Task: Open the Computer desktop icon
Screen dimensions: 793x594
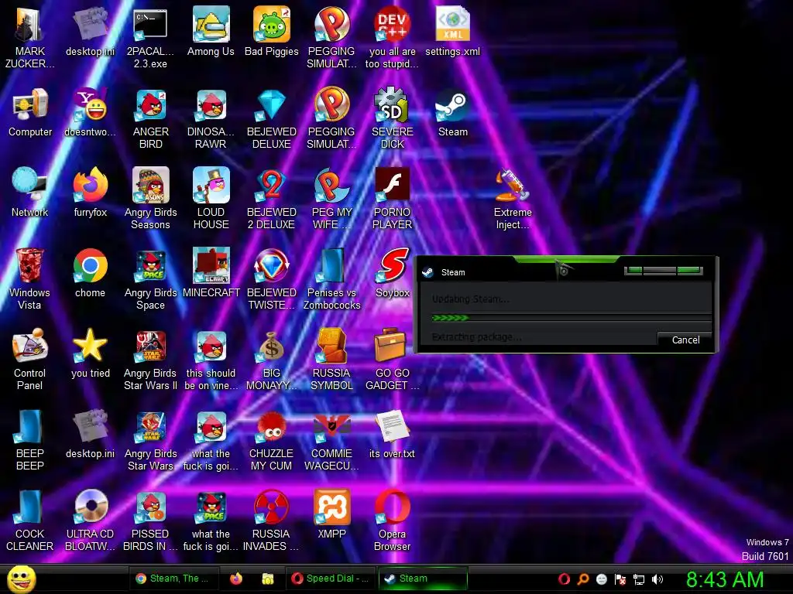Action: (30, 111)
